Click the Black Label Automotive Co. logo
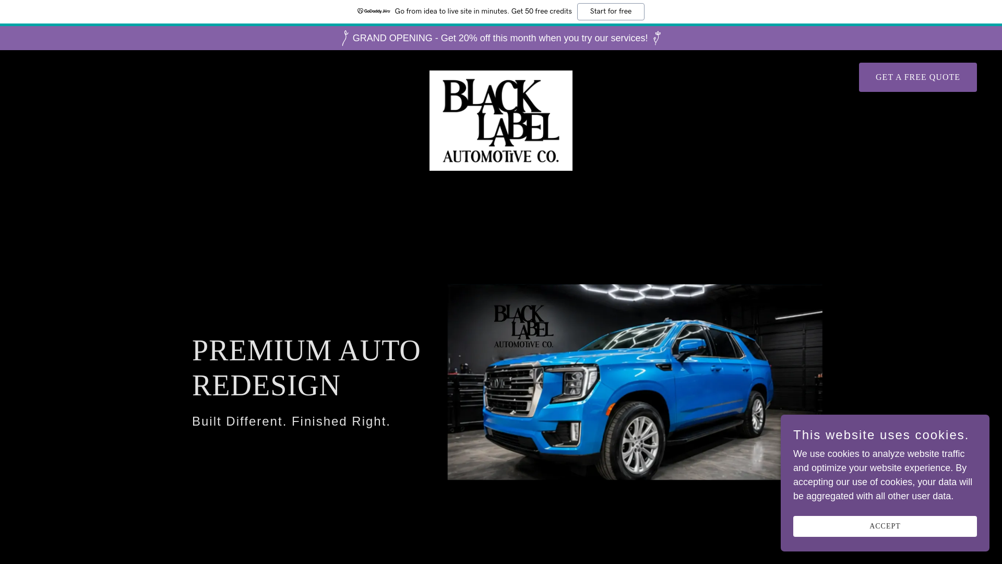The height and width of the screenshot is (564, 1002). pyautogui.click(x=500, y=121)
